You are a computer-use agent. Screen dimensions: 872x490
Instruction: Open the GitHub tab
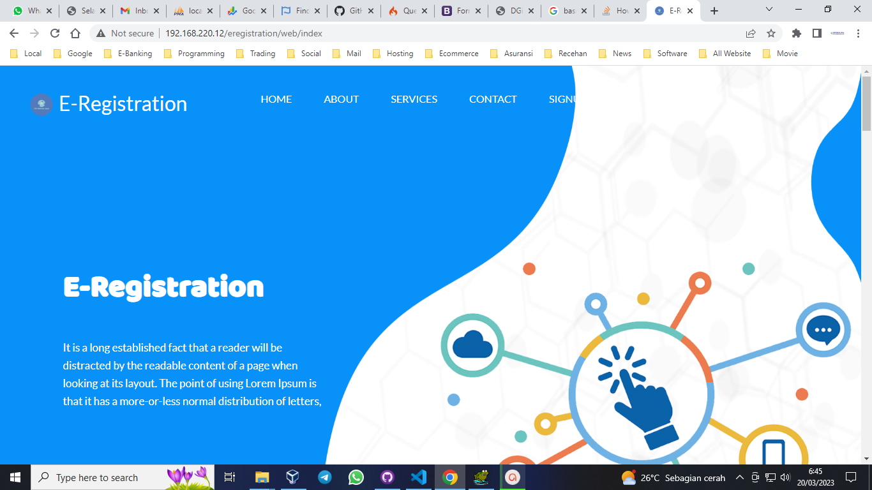[349, 11]
